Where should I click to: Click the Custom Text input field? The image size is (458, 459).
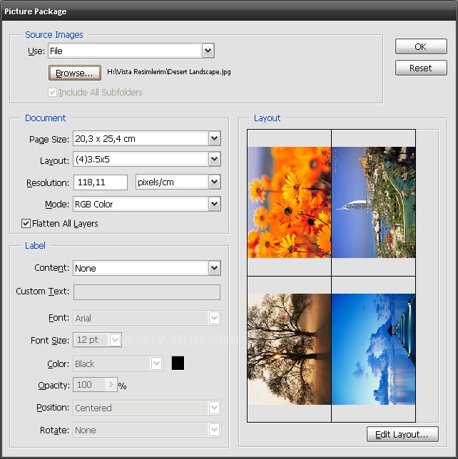[x=147, y=292]
